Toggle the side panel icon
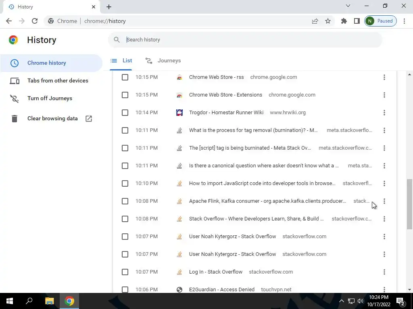This screenshot has height=309, width=413. tap(357, 21)
